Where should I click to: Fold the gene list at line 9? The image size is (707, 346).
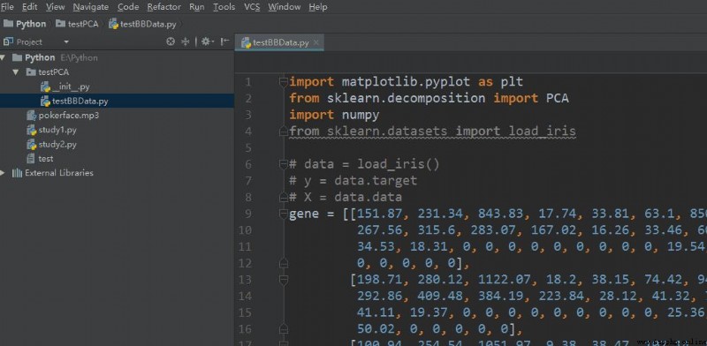(283, 214)
